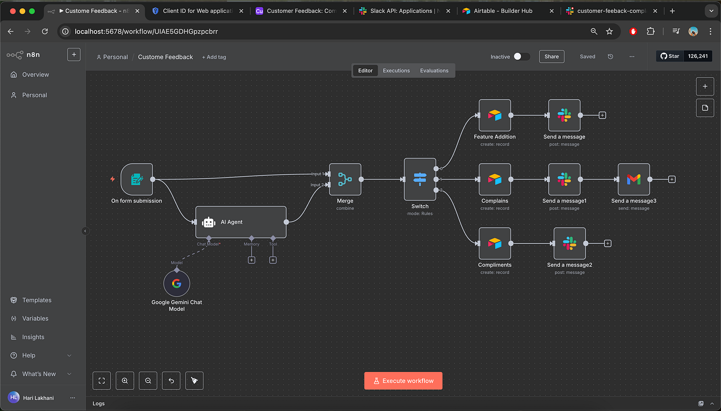Select the Slack node Send a message2
Viewport: 721px width, 411px height.
[570, 243]
